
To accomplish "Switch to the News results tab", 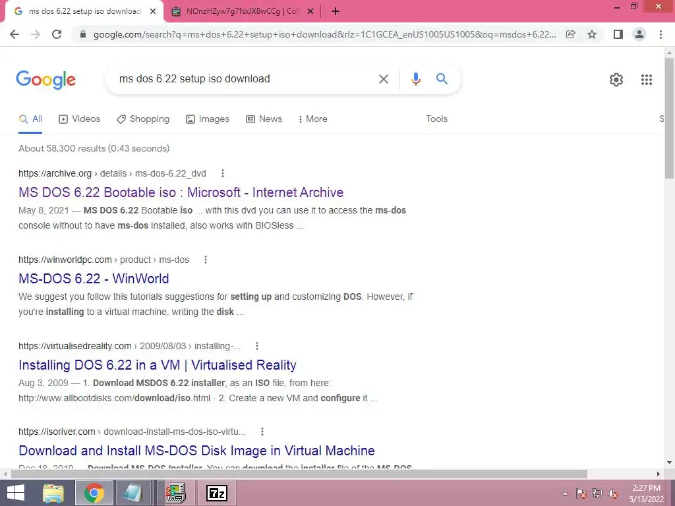I will point(264,119).
